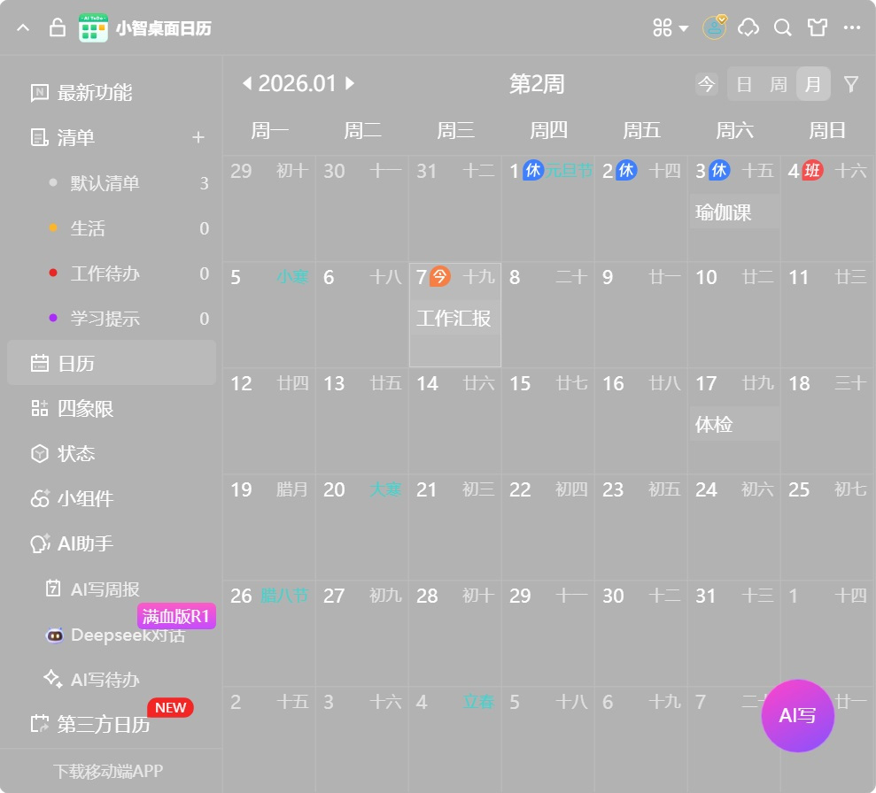Switch to 周 week view
The width and height of the screenshot is (876, 793).
coord(778,84)
